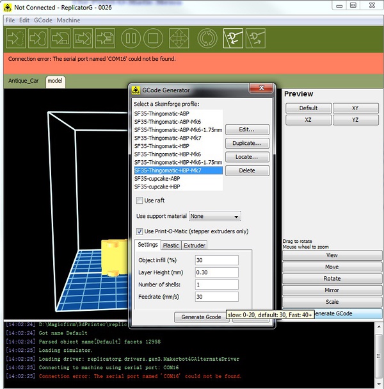The image size is (384, 389).
Task: Switch to the Plastic tab
Action: click(171, 245)
